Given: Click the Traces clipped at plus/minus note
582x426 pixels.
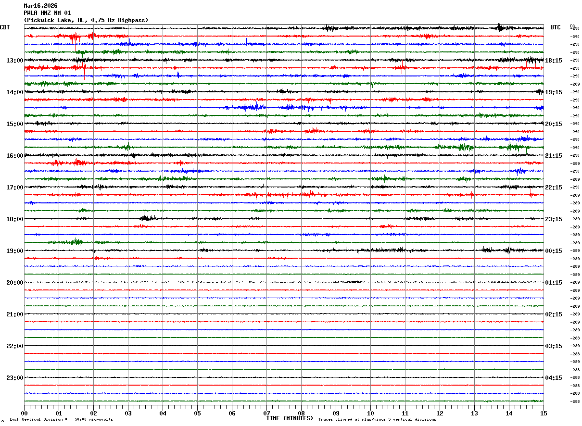Looking at the screenshot, I should click(377, 420).
